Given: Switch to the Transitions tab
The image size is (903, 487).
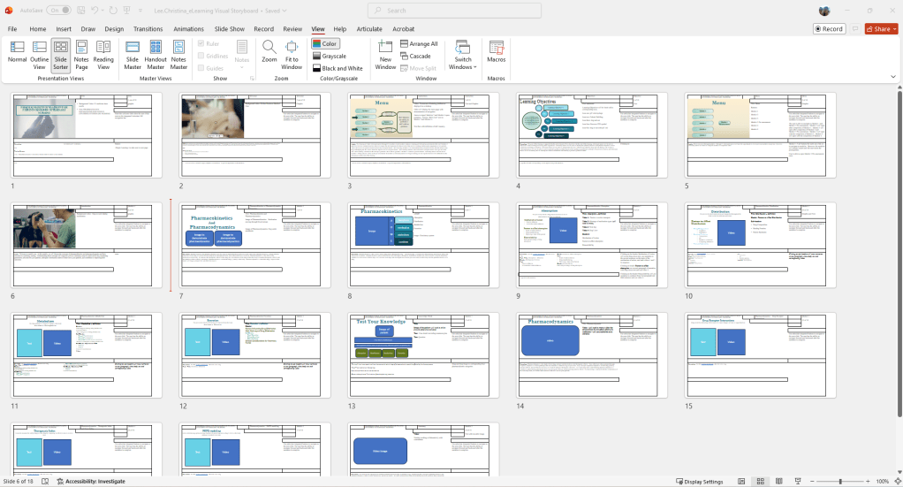Looking at the screenshot, I should [148, 29].
